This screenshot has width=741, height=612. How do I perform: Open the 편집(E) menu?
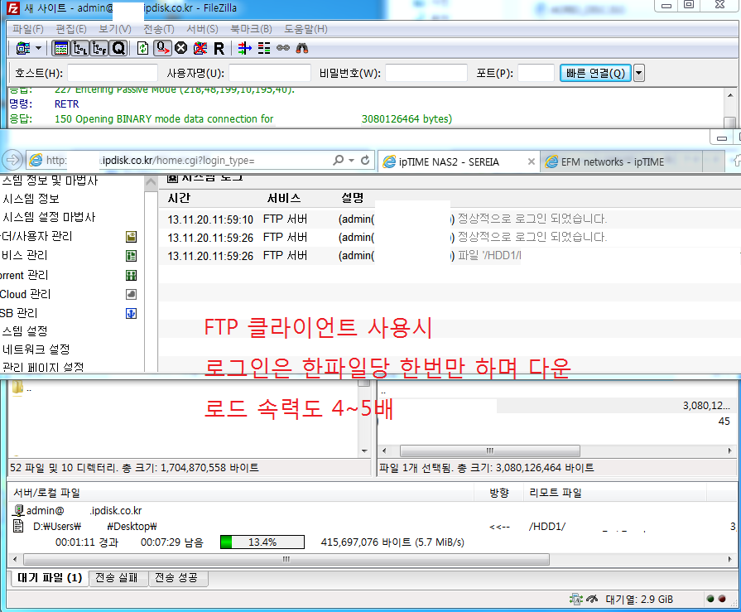click(x=71, y=29)
